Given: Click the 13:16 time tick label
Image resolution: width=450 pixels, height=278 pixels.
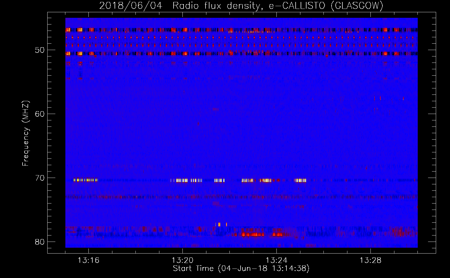Looking at the screenshot, I should coord(88,260).
